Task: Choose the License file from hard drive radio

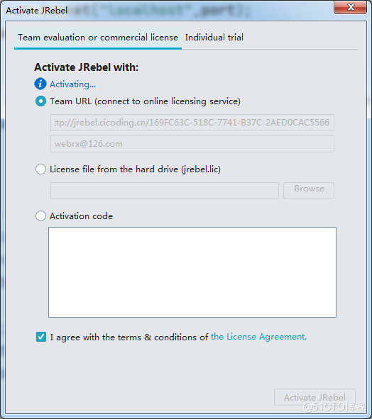Action: tap(40, 169)
